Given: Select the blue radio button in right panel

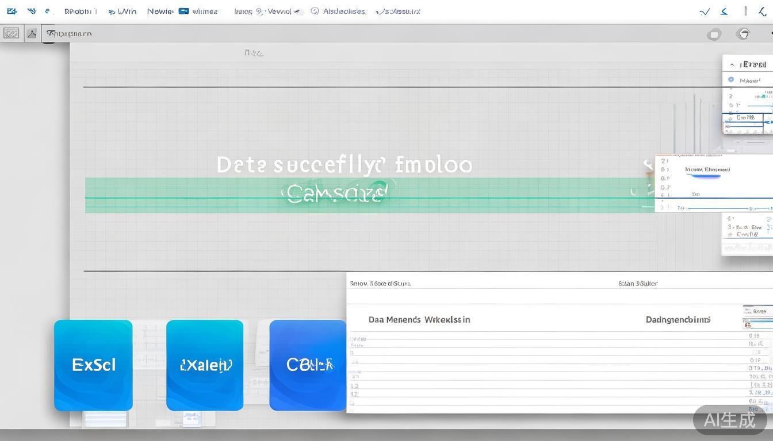Looking at the screenshot, I should tap(731, 80).
